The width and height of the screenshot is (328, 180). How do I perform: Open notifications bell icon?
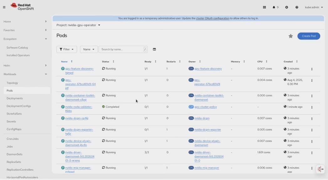274,7
